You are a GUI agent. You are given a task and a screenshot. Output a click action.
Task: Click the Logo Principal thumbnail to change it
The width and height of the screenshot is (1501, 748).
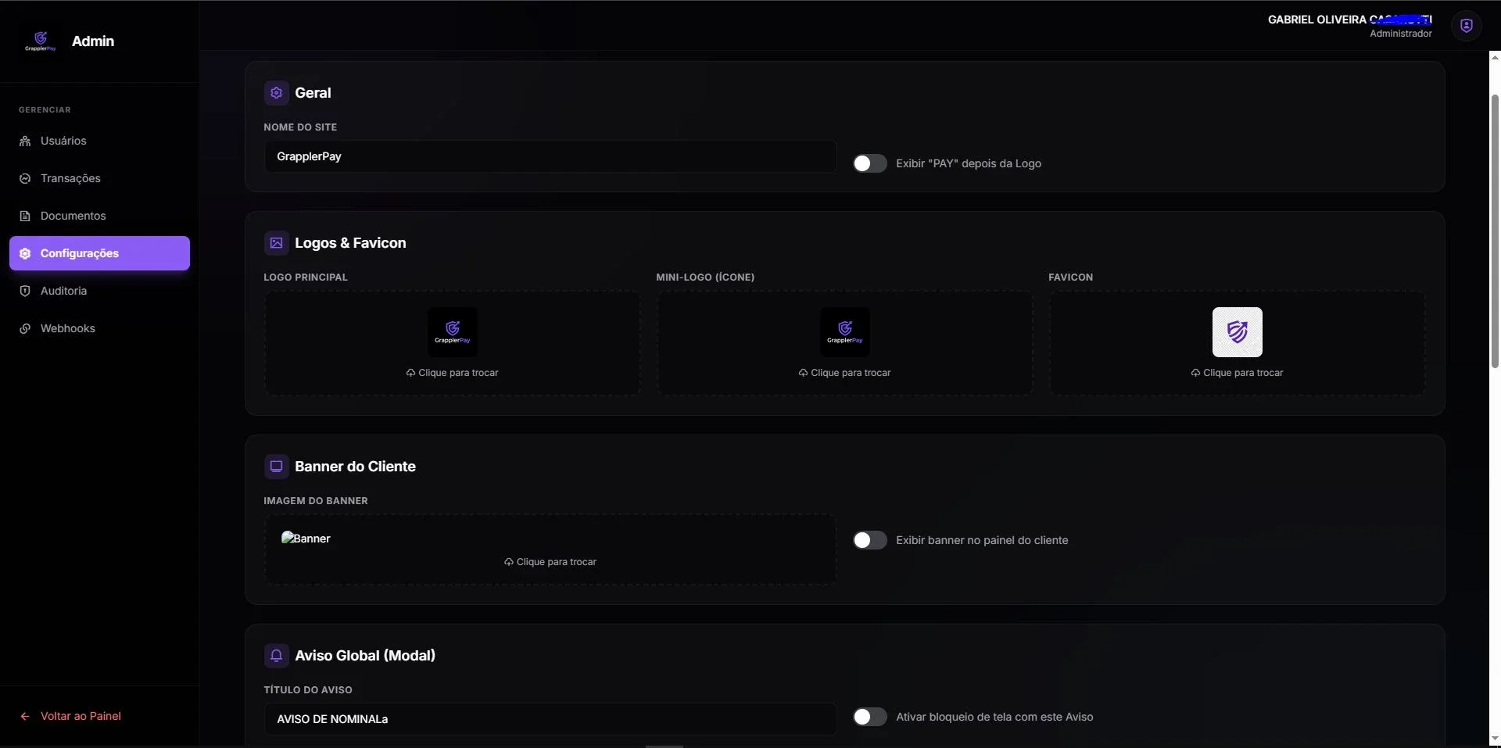(x=453, y=332)
